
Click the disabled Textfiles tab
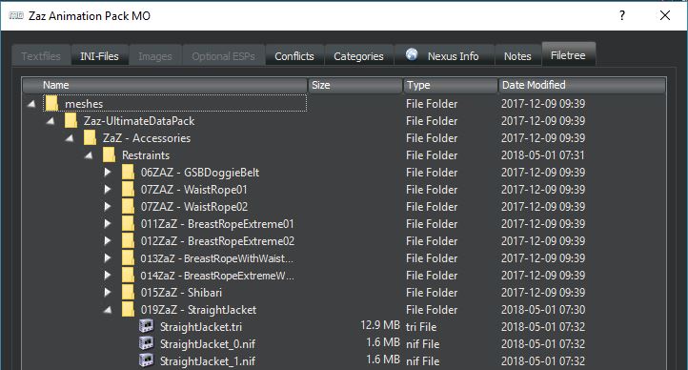[41, 55]
